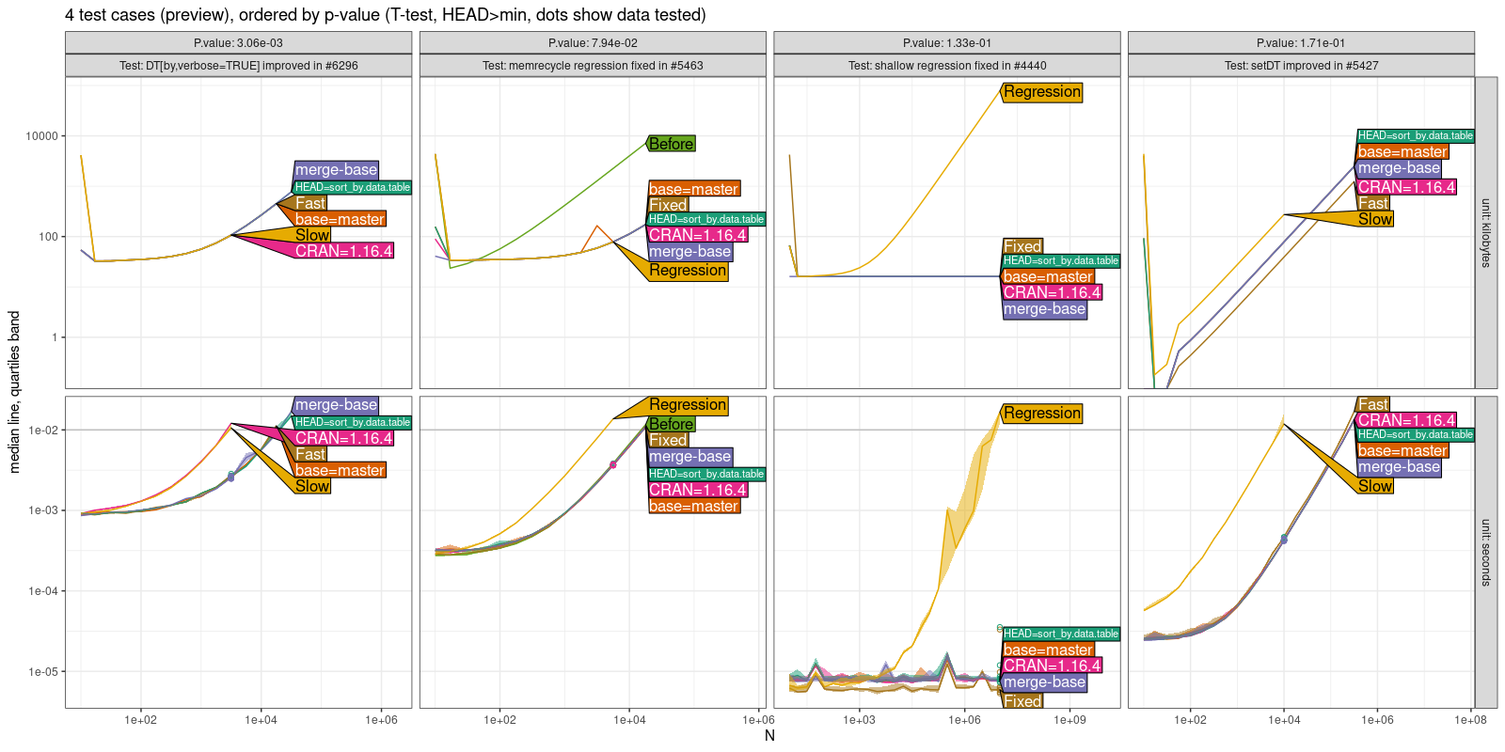1505x752 pixels.
Task: Click 'merge-base' label in shallow seconds panel
Action: click(x=1045, y=682)
